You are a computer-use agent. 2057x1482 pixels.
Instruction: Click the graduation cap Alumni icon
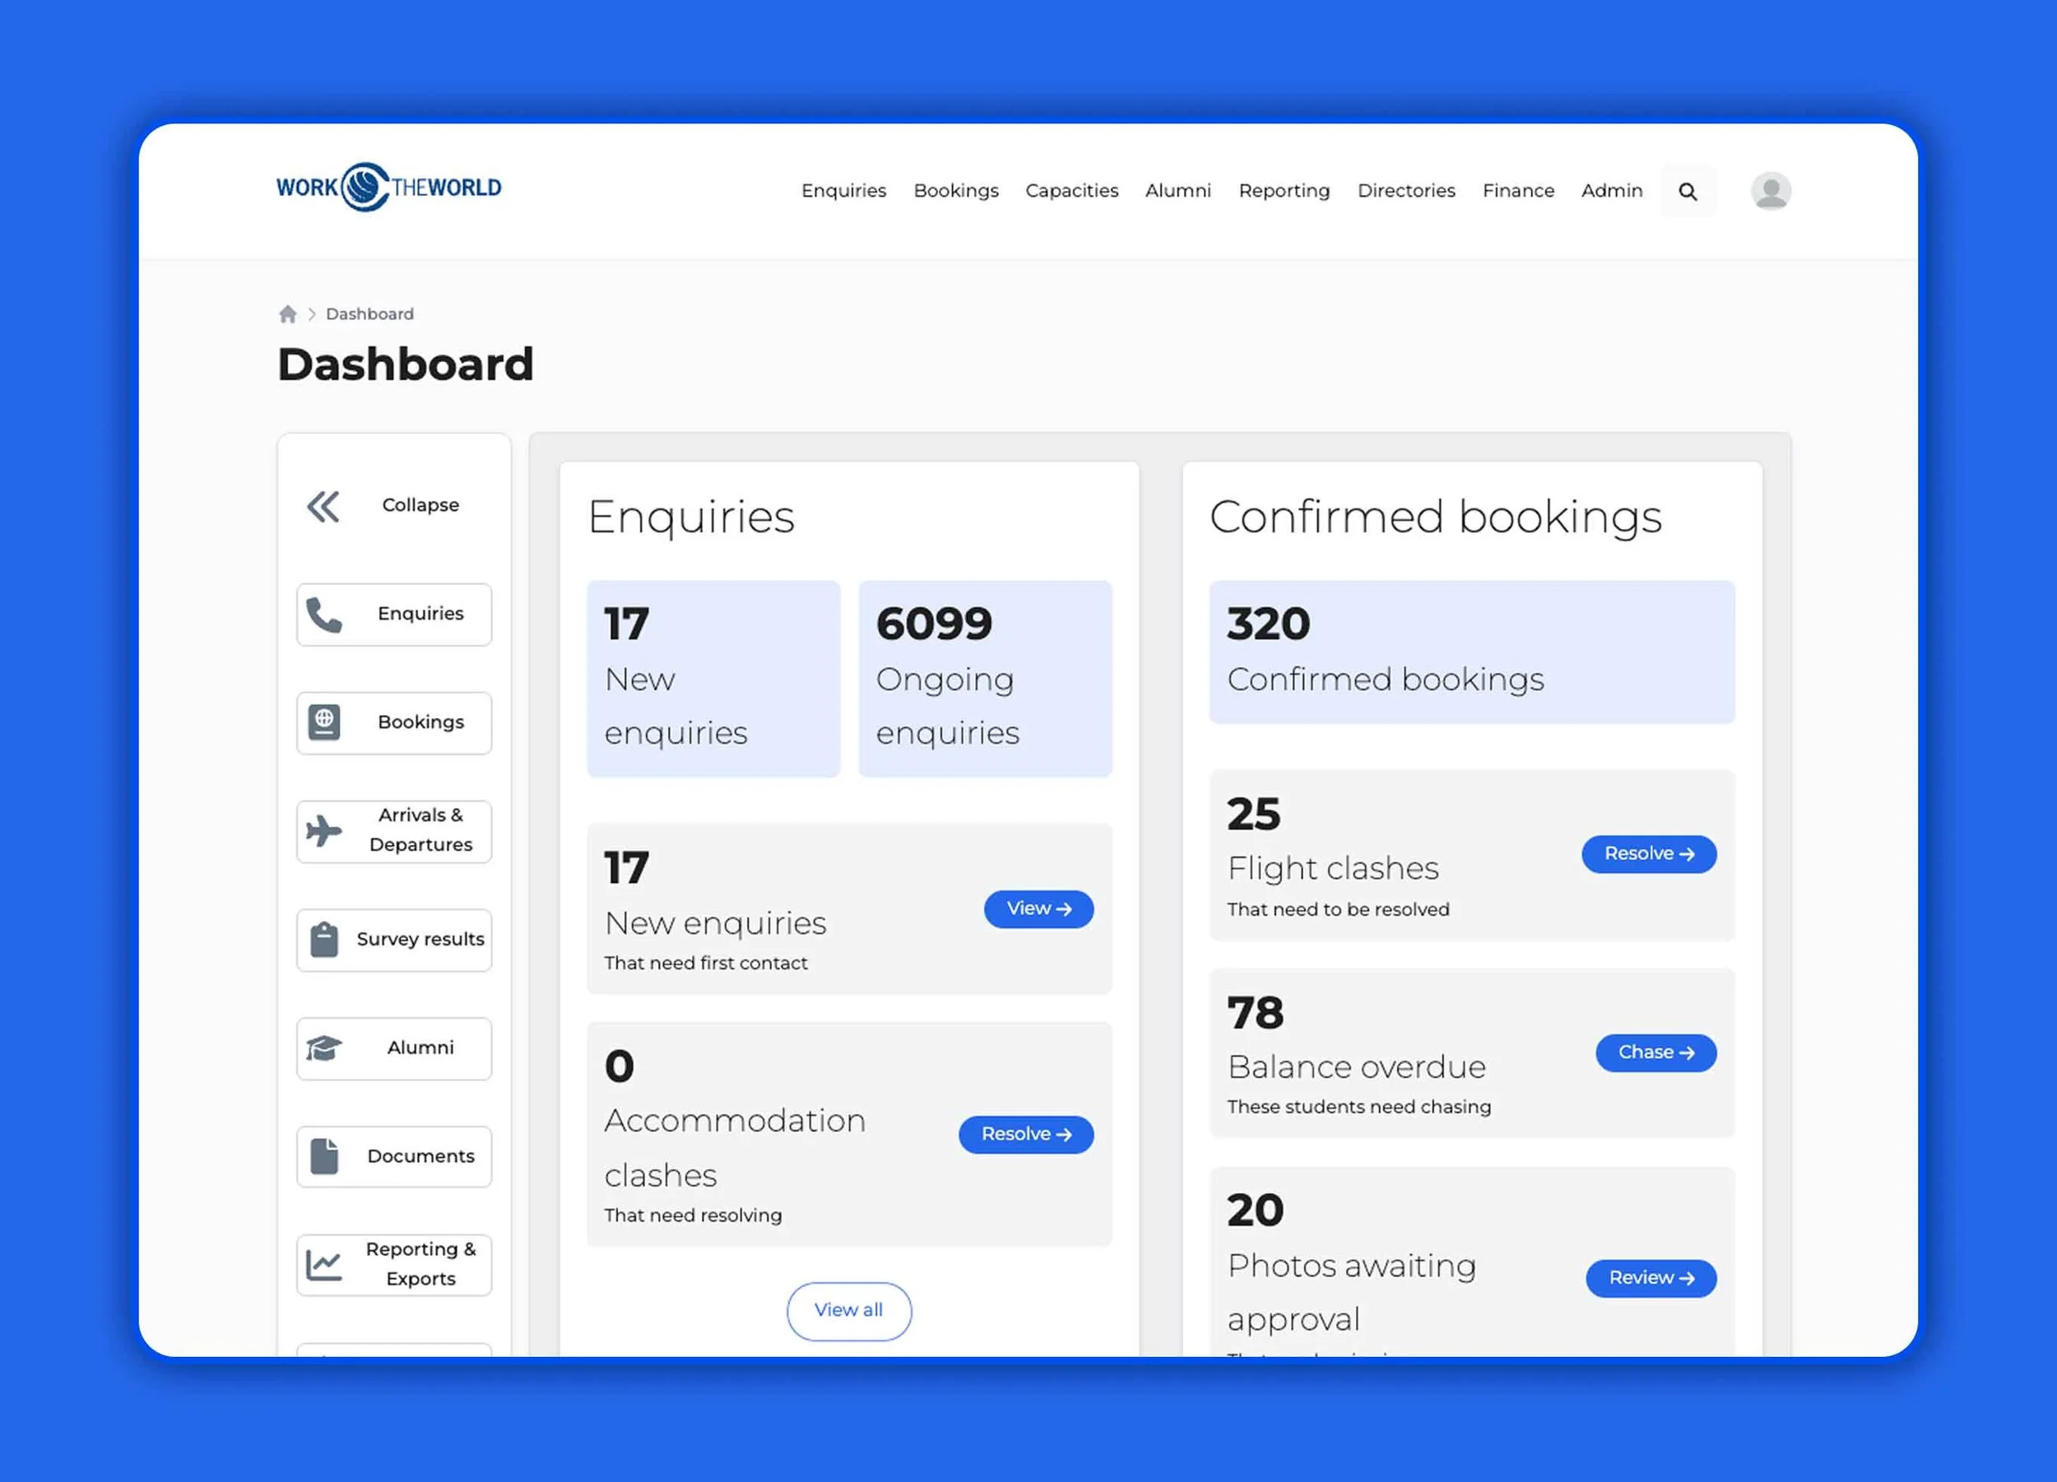coord(324,1048)
